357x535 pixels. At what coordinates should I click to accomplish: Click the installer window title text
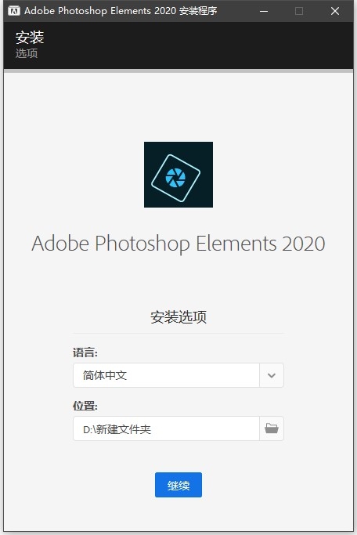pyautogui.click(x=121, y=11)
